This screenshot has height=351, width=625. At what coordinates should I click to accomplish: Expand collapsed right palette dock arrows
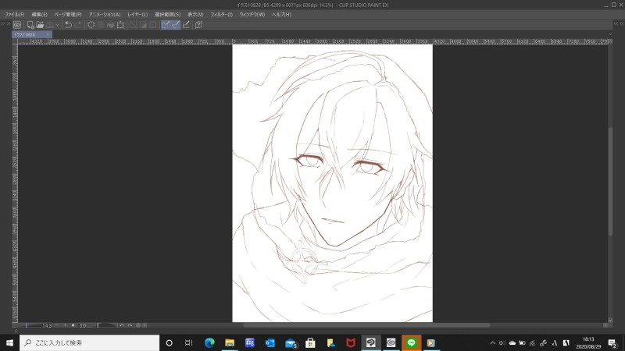(x=619, y=24)
